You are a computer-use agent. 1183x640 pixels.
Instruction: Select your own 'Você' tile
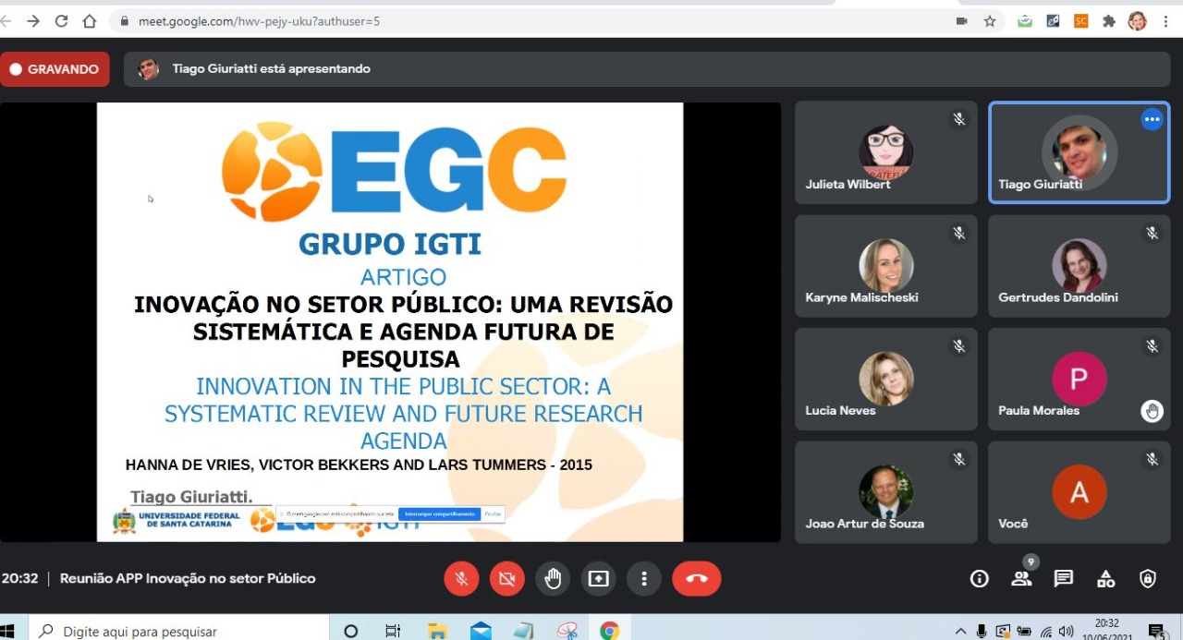point(1079,492)
